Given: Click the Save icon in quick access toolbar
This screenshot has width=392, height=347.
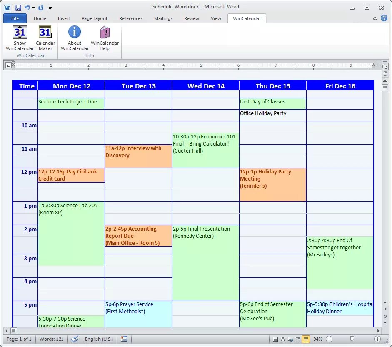Looking at the screenshot, I should click(18, 8).
